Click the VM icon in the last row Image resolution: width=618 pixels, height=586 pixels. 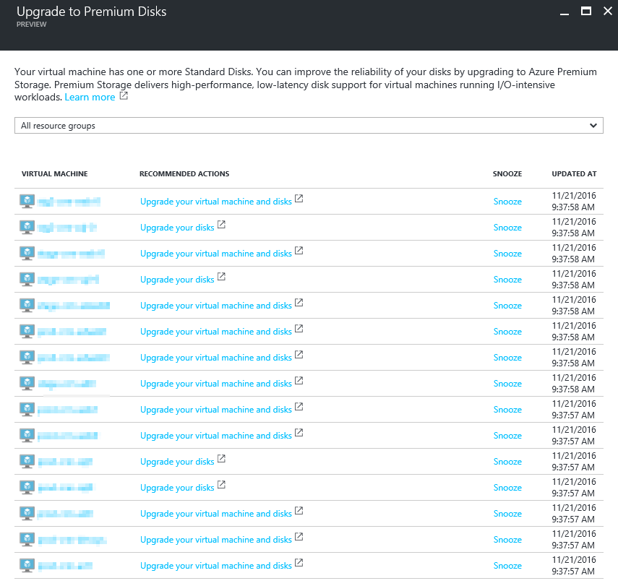(27, 566)
